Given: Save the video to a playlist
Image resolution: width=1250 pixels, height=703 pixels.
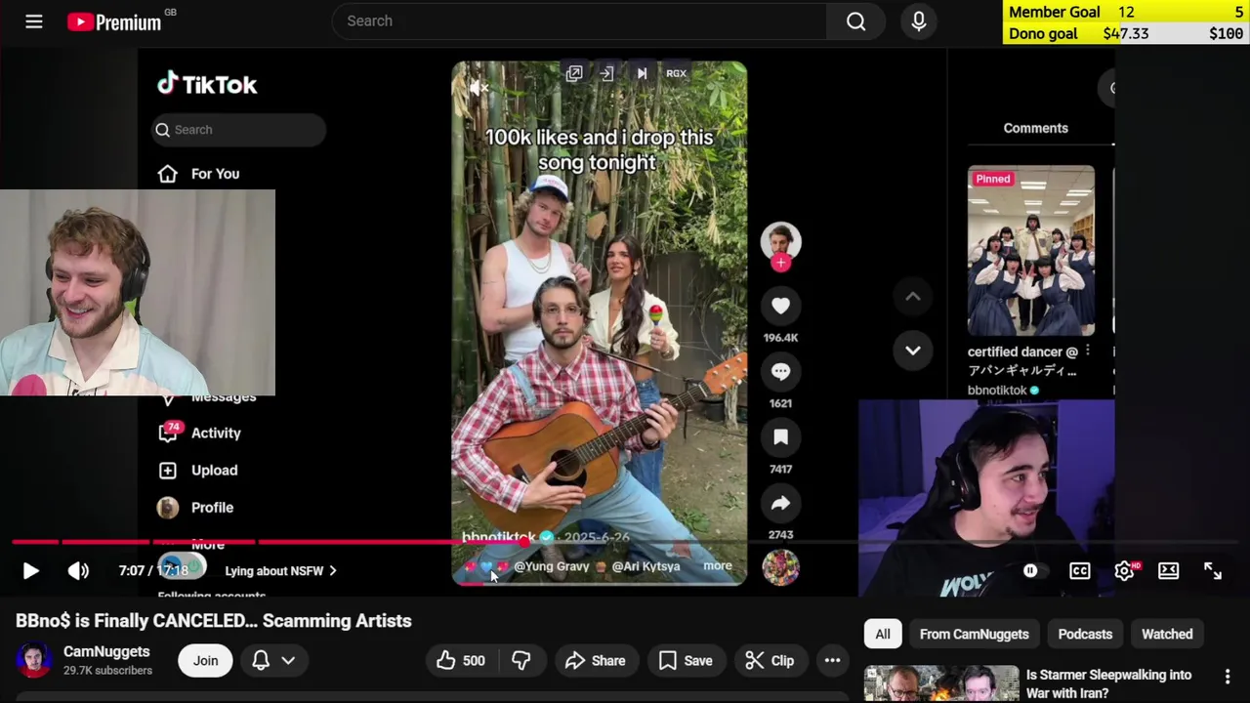Looking at the screenshot, I should pos(686,661).
